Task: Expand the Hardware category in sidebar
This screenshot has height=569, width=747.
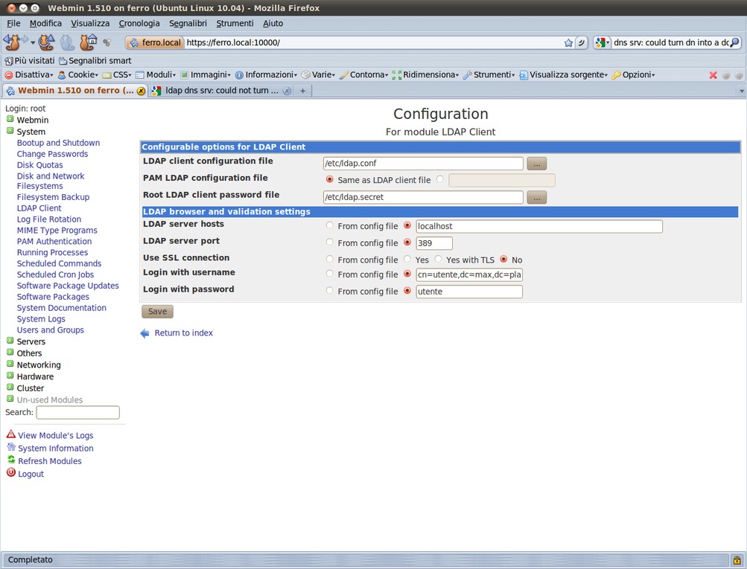Action: point(10,376)
